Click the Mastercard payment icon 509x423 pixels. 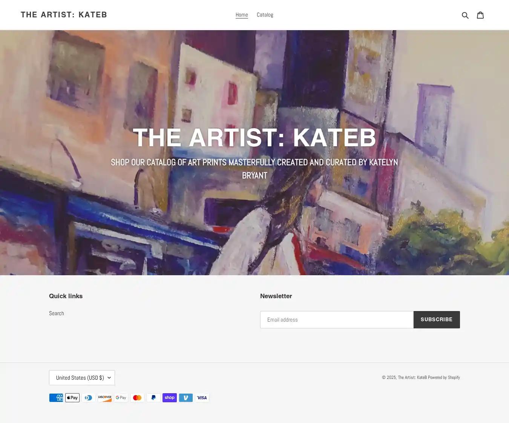(x=137, y=398)
